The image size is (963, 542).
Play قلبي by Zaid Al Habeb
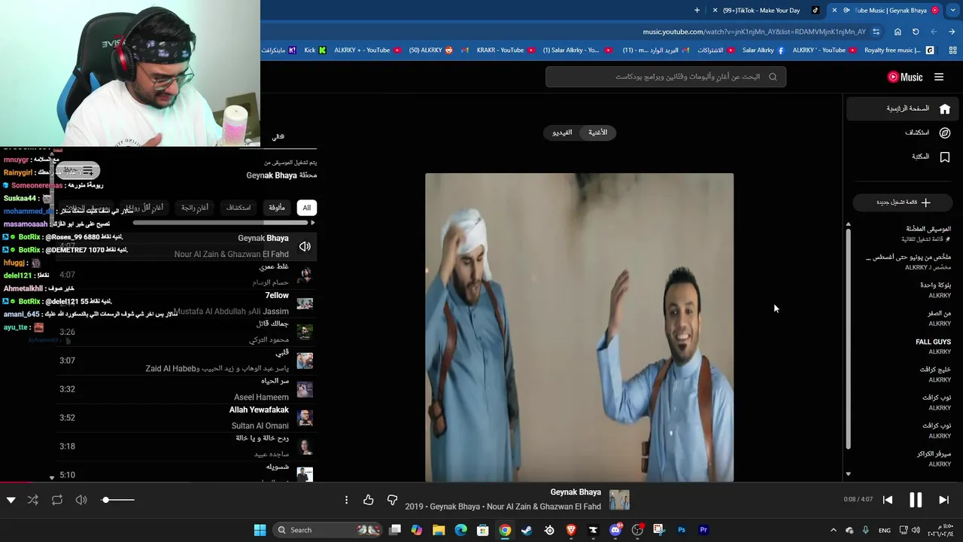click(305, 361)
